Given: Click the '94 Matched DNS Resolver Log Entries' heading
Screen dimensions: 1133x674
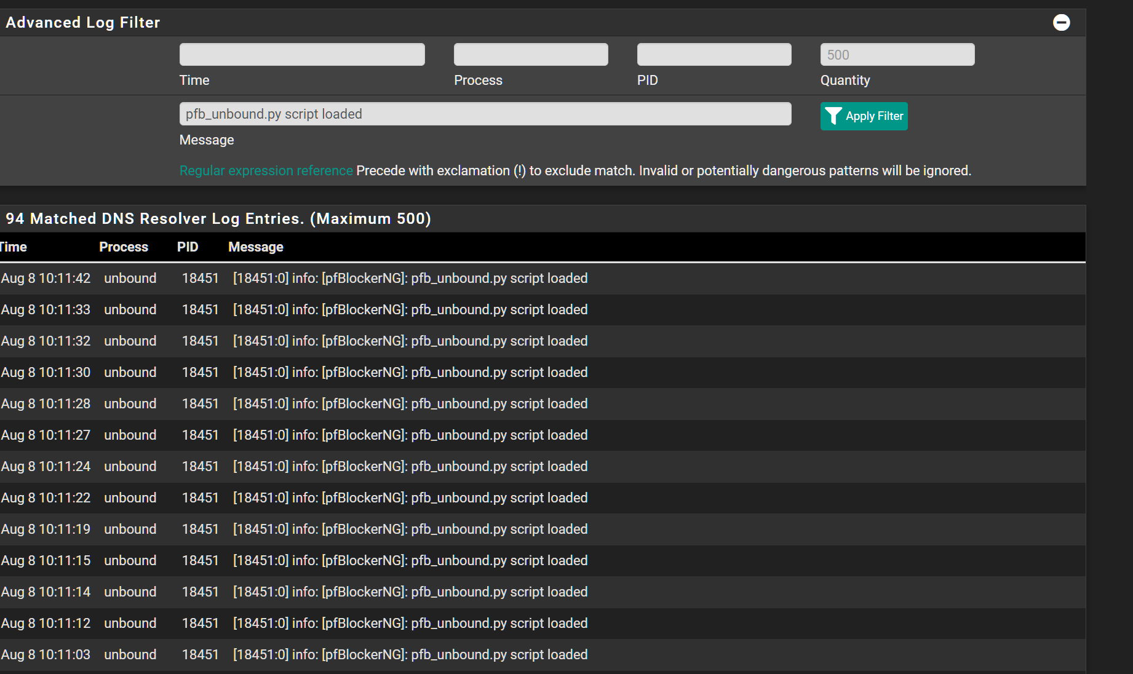Looking at the screenshot, I should click(218, 219).
